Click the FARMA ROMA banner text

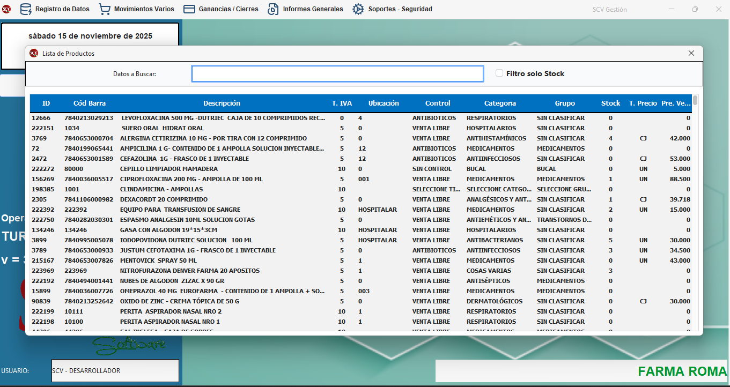(682, 371)
